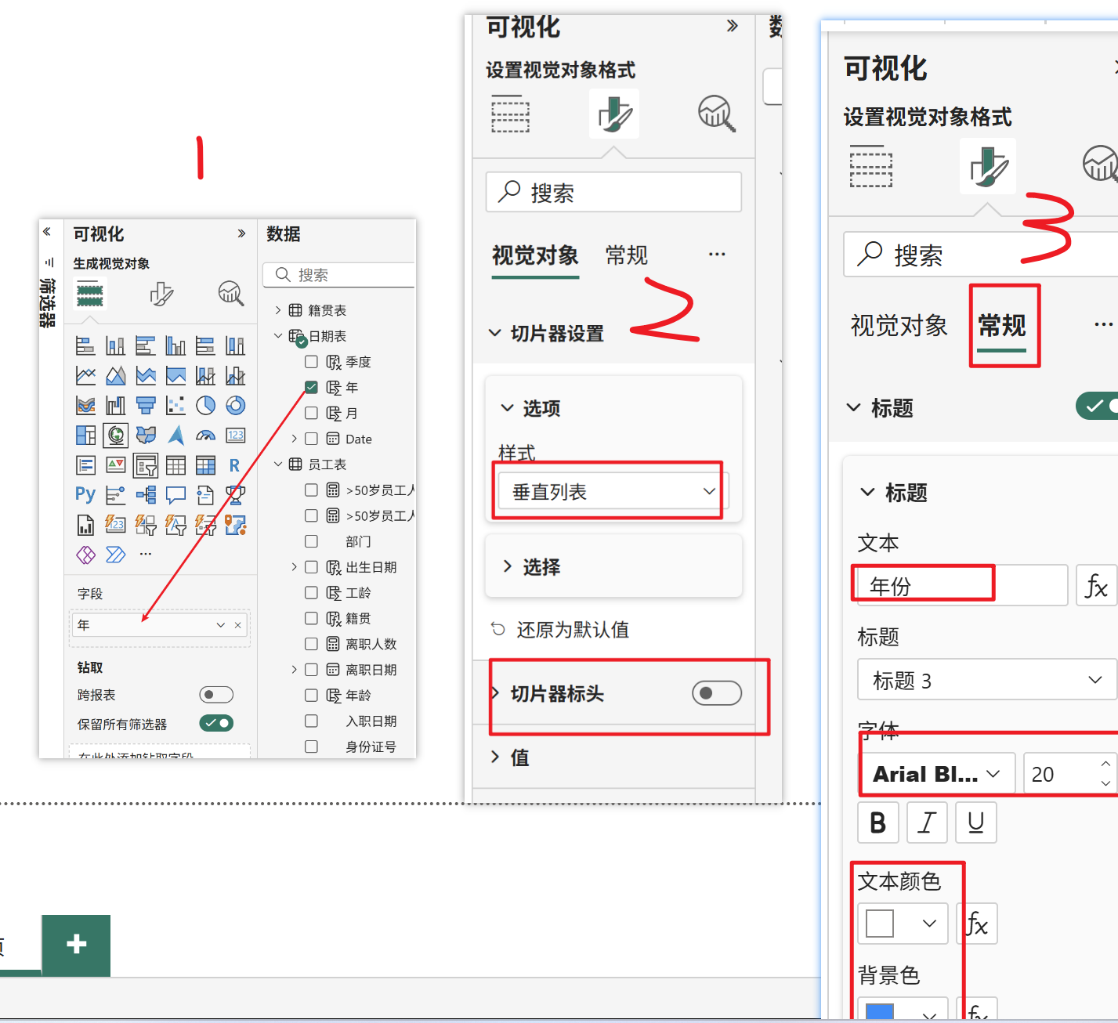Viewport: 1118px width, 1023px height.
Task: Check the 季度 field checkbox
Action: click(x=311, y=362)
